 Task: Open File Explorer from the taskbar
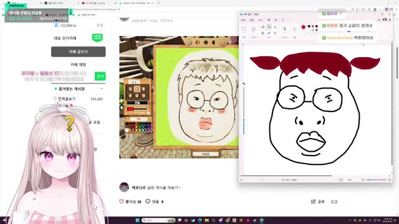[206, 220]
